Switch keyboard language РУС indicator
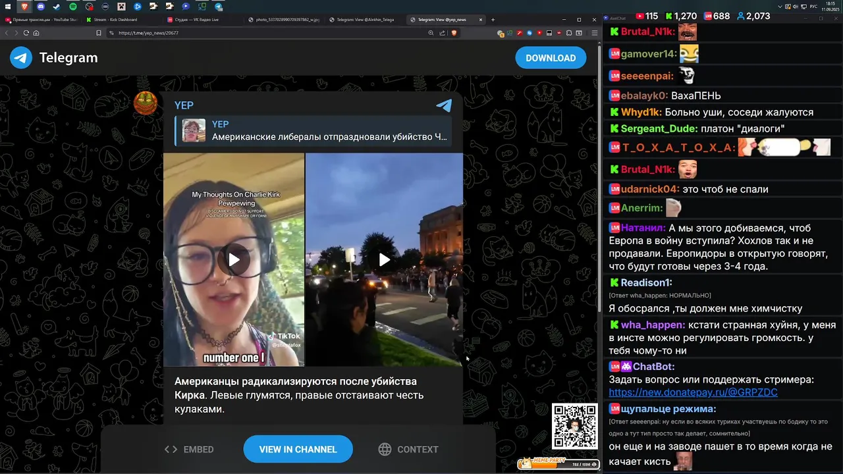Screen dimensions: 843x474 pos(813,6)
